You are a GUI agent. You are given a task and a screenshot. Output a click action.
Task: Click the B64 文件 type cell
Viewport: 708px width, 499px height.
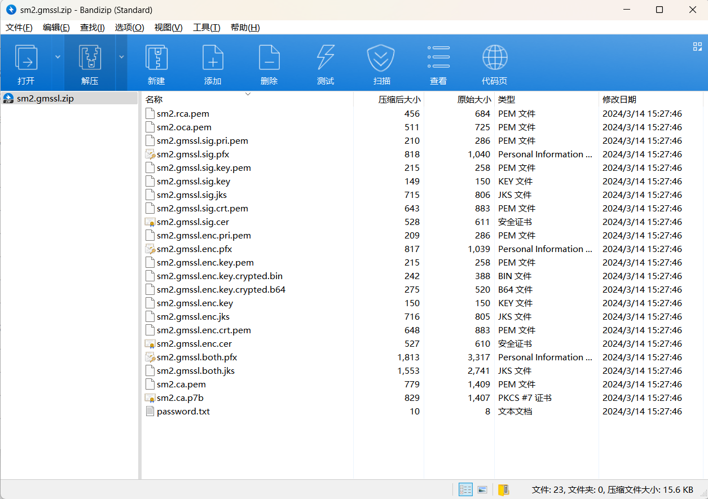click(x=515, y=289)
